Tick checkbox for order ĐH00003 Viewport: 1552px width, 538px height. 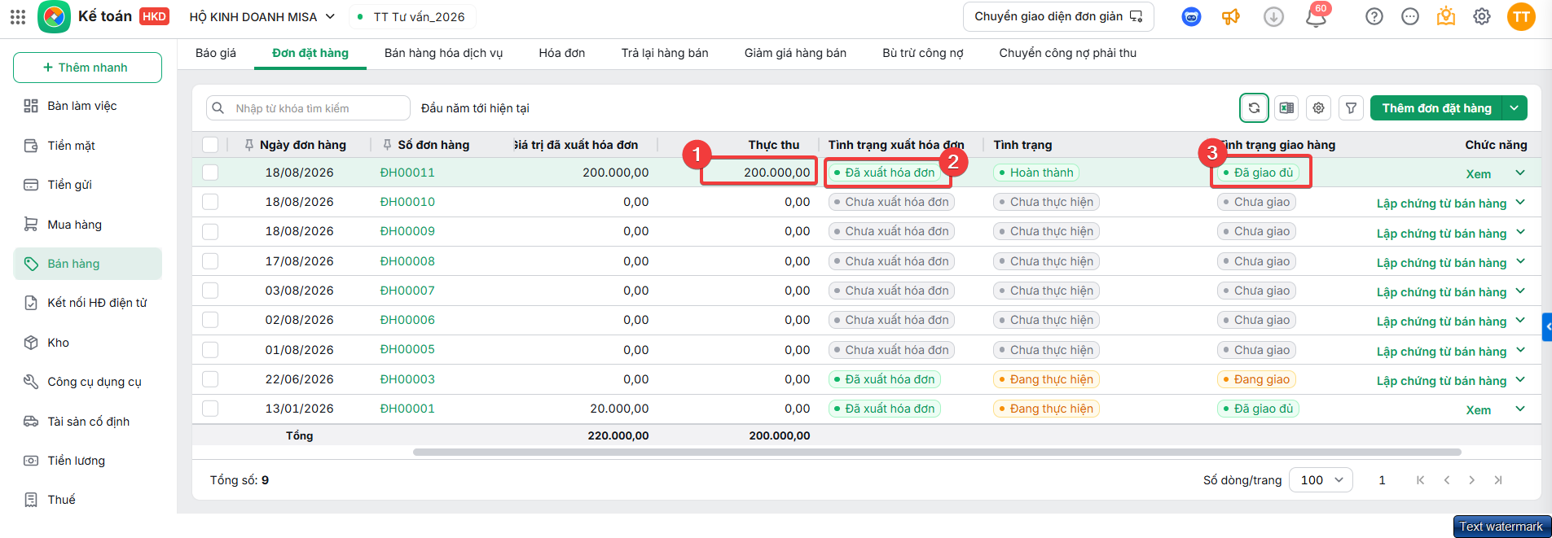[x=210, y=379]
